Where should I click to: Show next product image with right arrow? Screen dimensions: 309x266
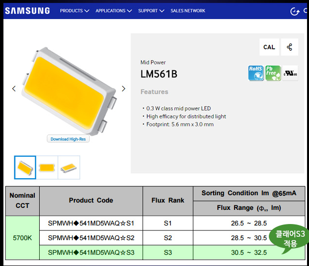[x=123, y=89]
